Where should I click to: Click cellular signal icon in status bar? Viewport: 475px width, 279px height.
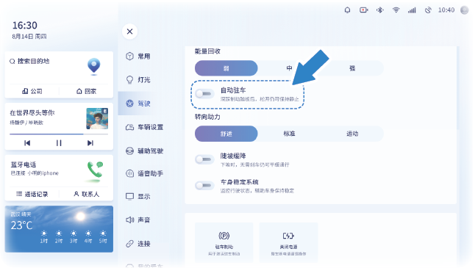(x=412, y=10)
